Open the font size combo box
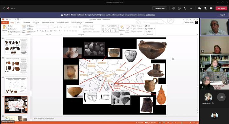 pyautogui.click(x=51, y=27)
